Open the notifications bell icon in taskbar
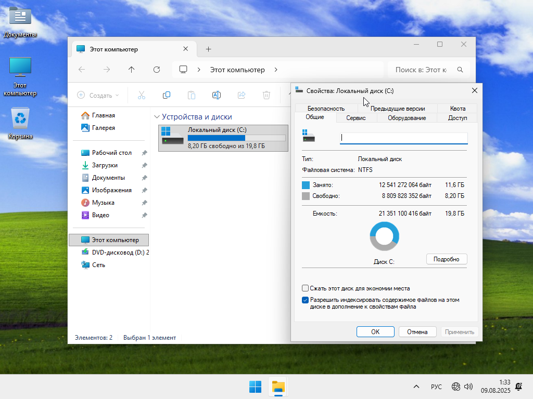533x399 pixels. [x=519, y=387]
